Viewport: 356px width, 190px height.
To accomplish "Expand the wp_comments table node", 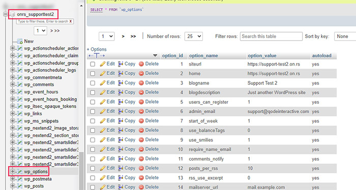I will [x=13, y=84].
